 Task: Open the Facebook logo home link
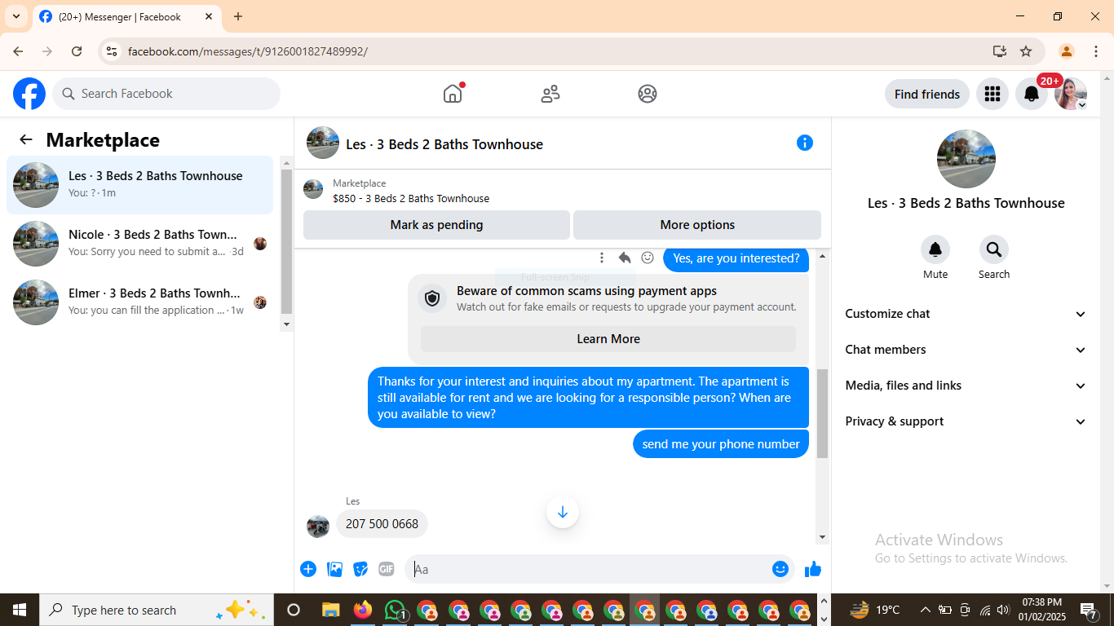pos(29,94)
